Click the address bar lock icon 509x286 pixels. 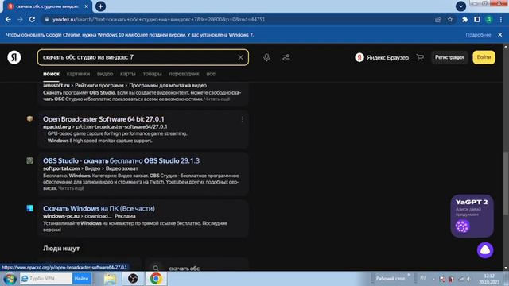coord(47,19)
